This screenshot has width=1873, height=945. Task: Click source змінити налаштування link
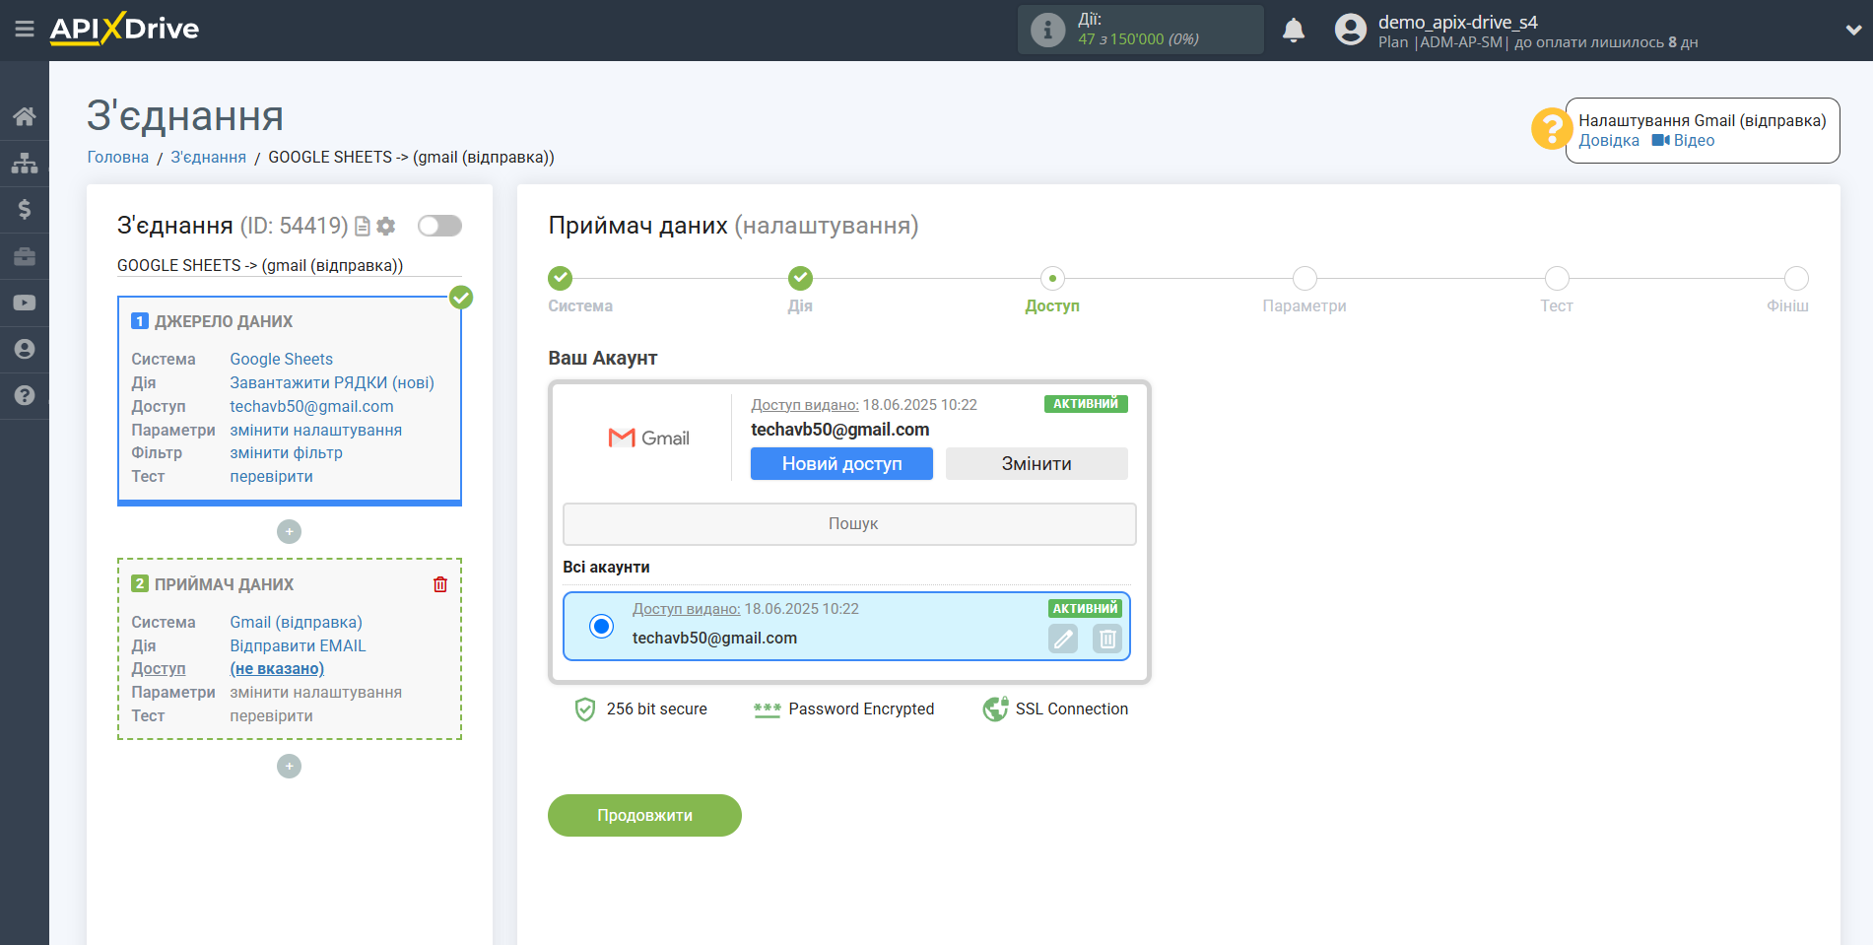315,431
